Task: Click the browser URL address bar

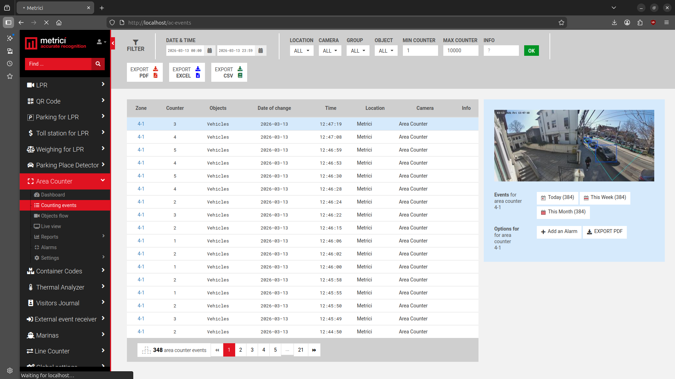Action: coord(337,22)
